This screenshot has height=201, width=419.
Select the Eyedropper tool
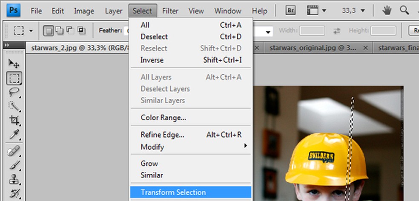pos(14,134)
